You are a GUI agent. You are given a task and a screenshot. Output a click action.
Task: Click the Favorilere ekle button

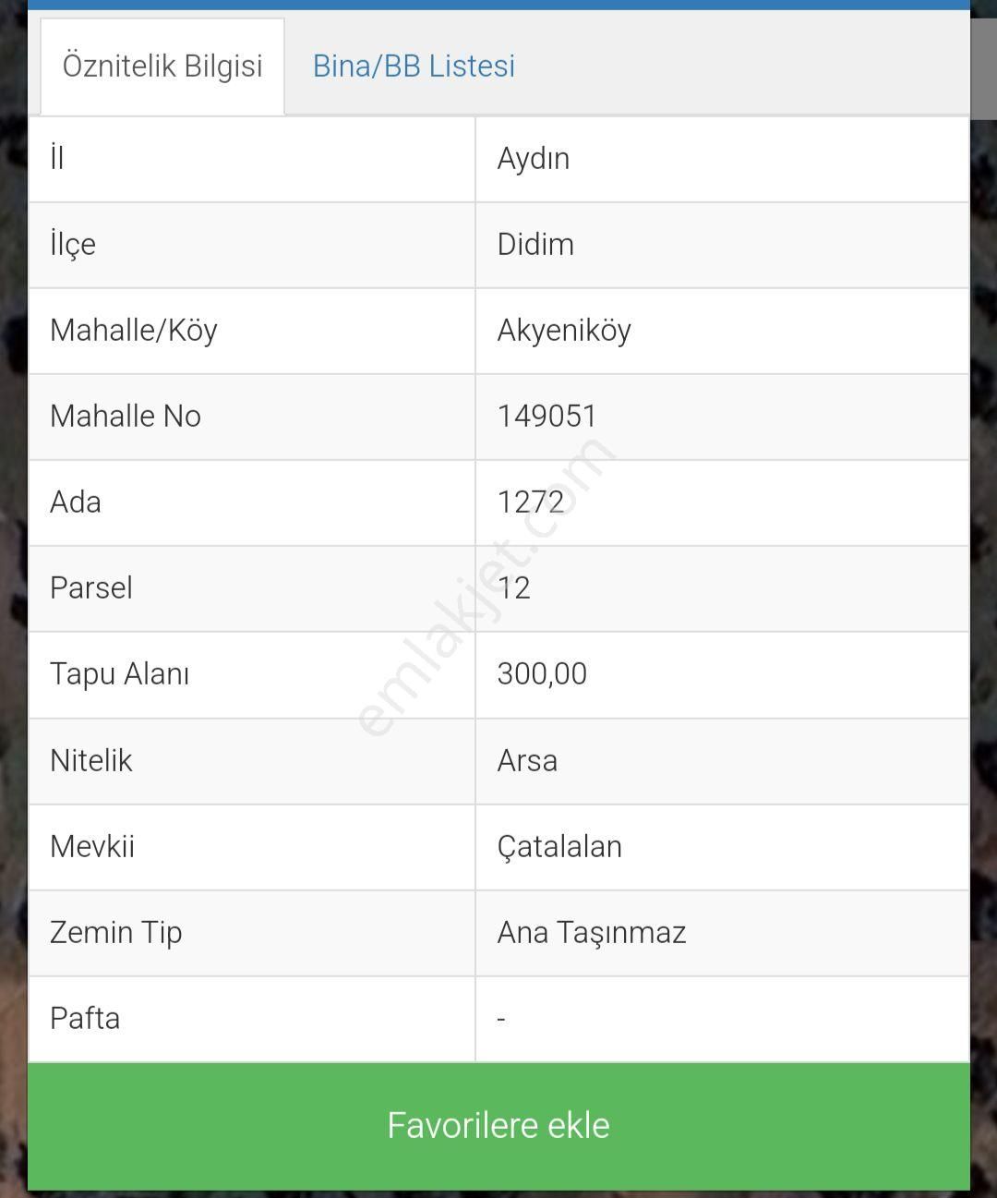[x=498, y=1125]
